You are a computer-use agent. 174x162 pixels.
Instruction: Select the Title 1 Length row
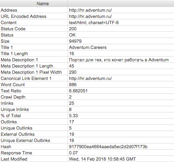click(87, 54)
